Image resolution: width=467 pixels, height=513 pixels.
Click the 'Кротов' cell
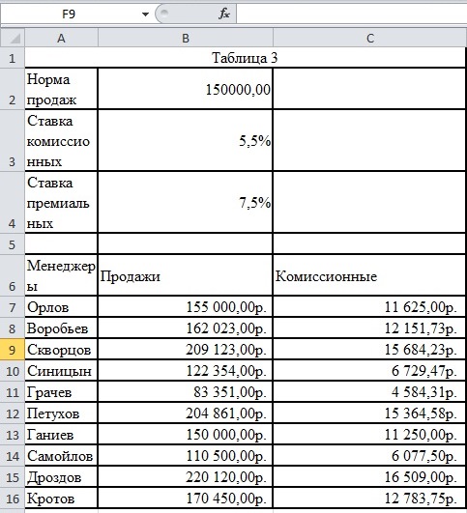61,499
